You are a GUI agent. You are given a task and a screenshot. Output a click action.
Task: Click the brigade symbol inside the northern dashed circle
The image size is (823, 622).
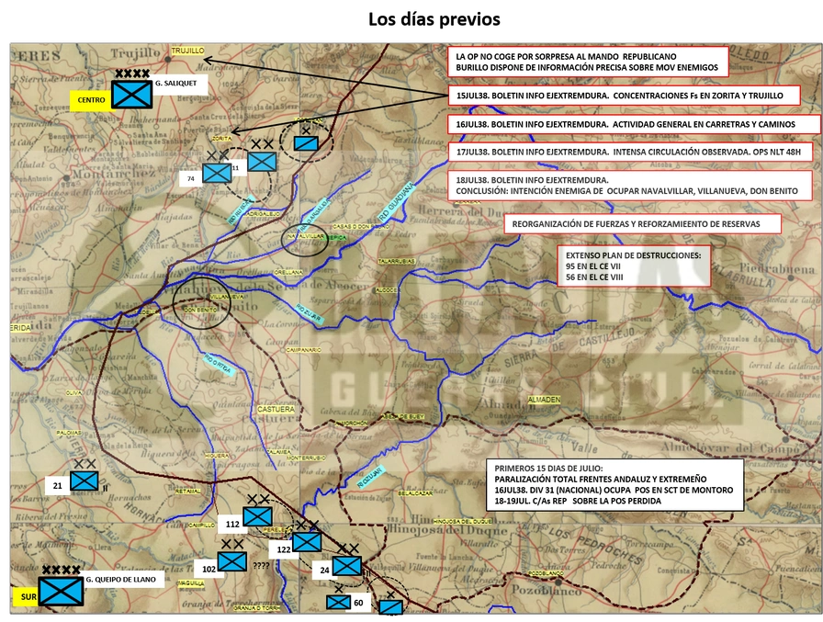click(x=306, y=142)
